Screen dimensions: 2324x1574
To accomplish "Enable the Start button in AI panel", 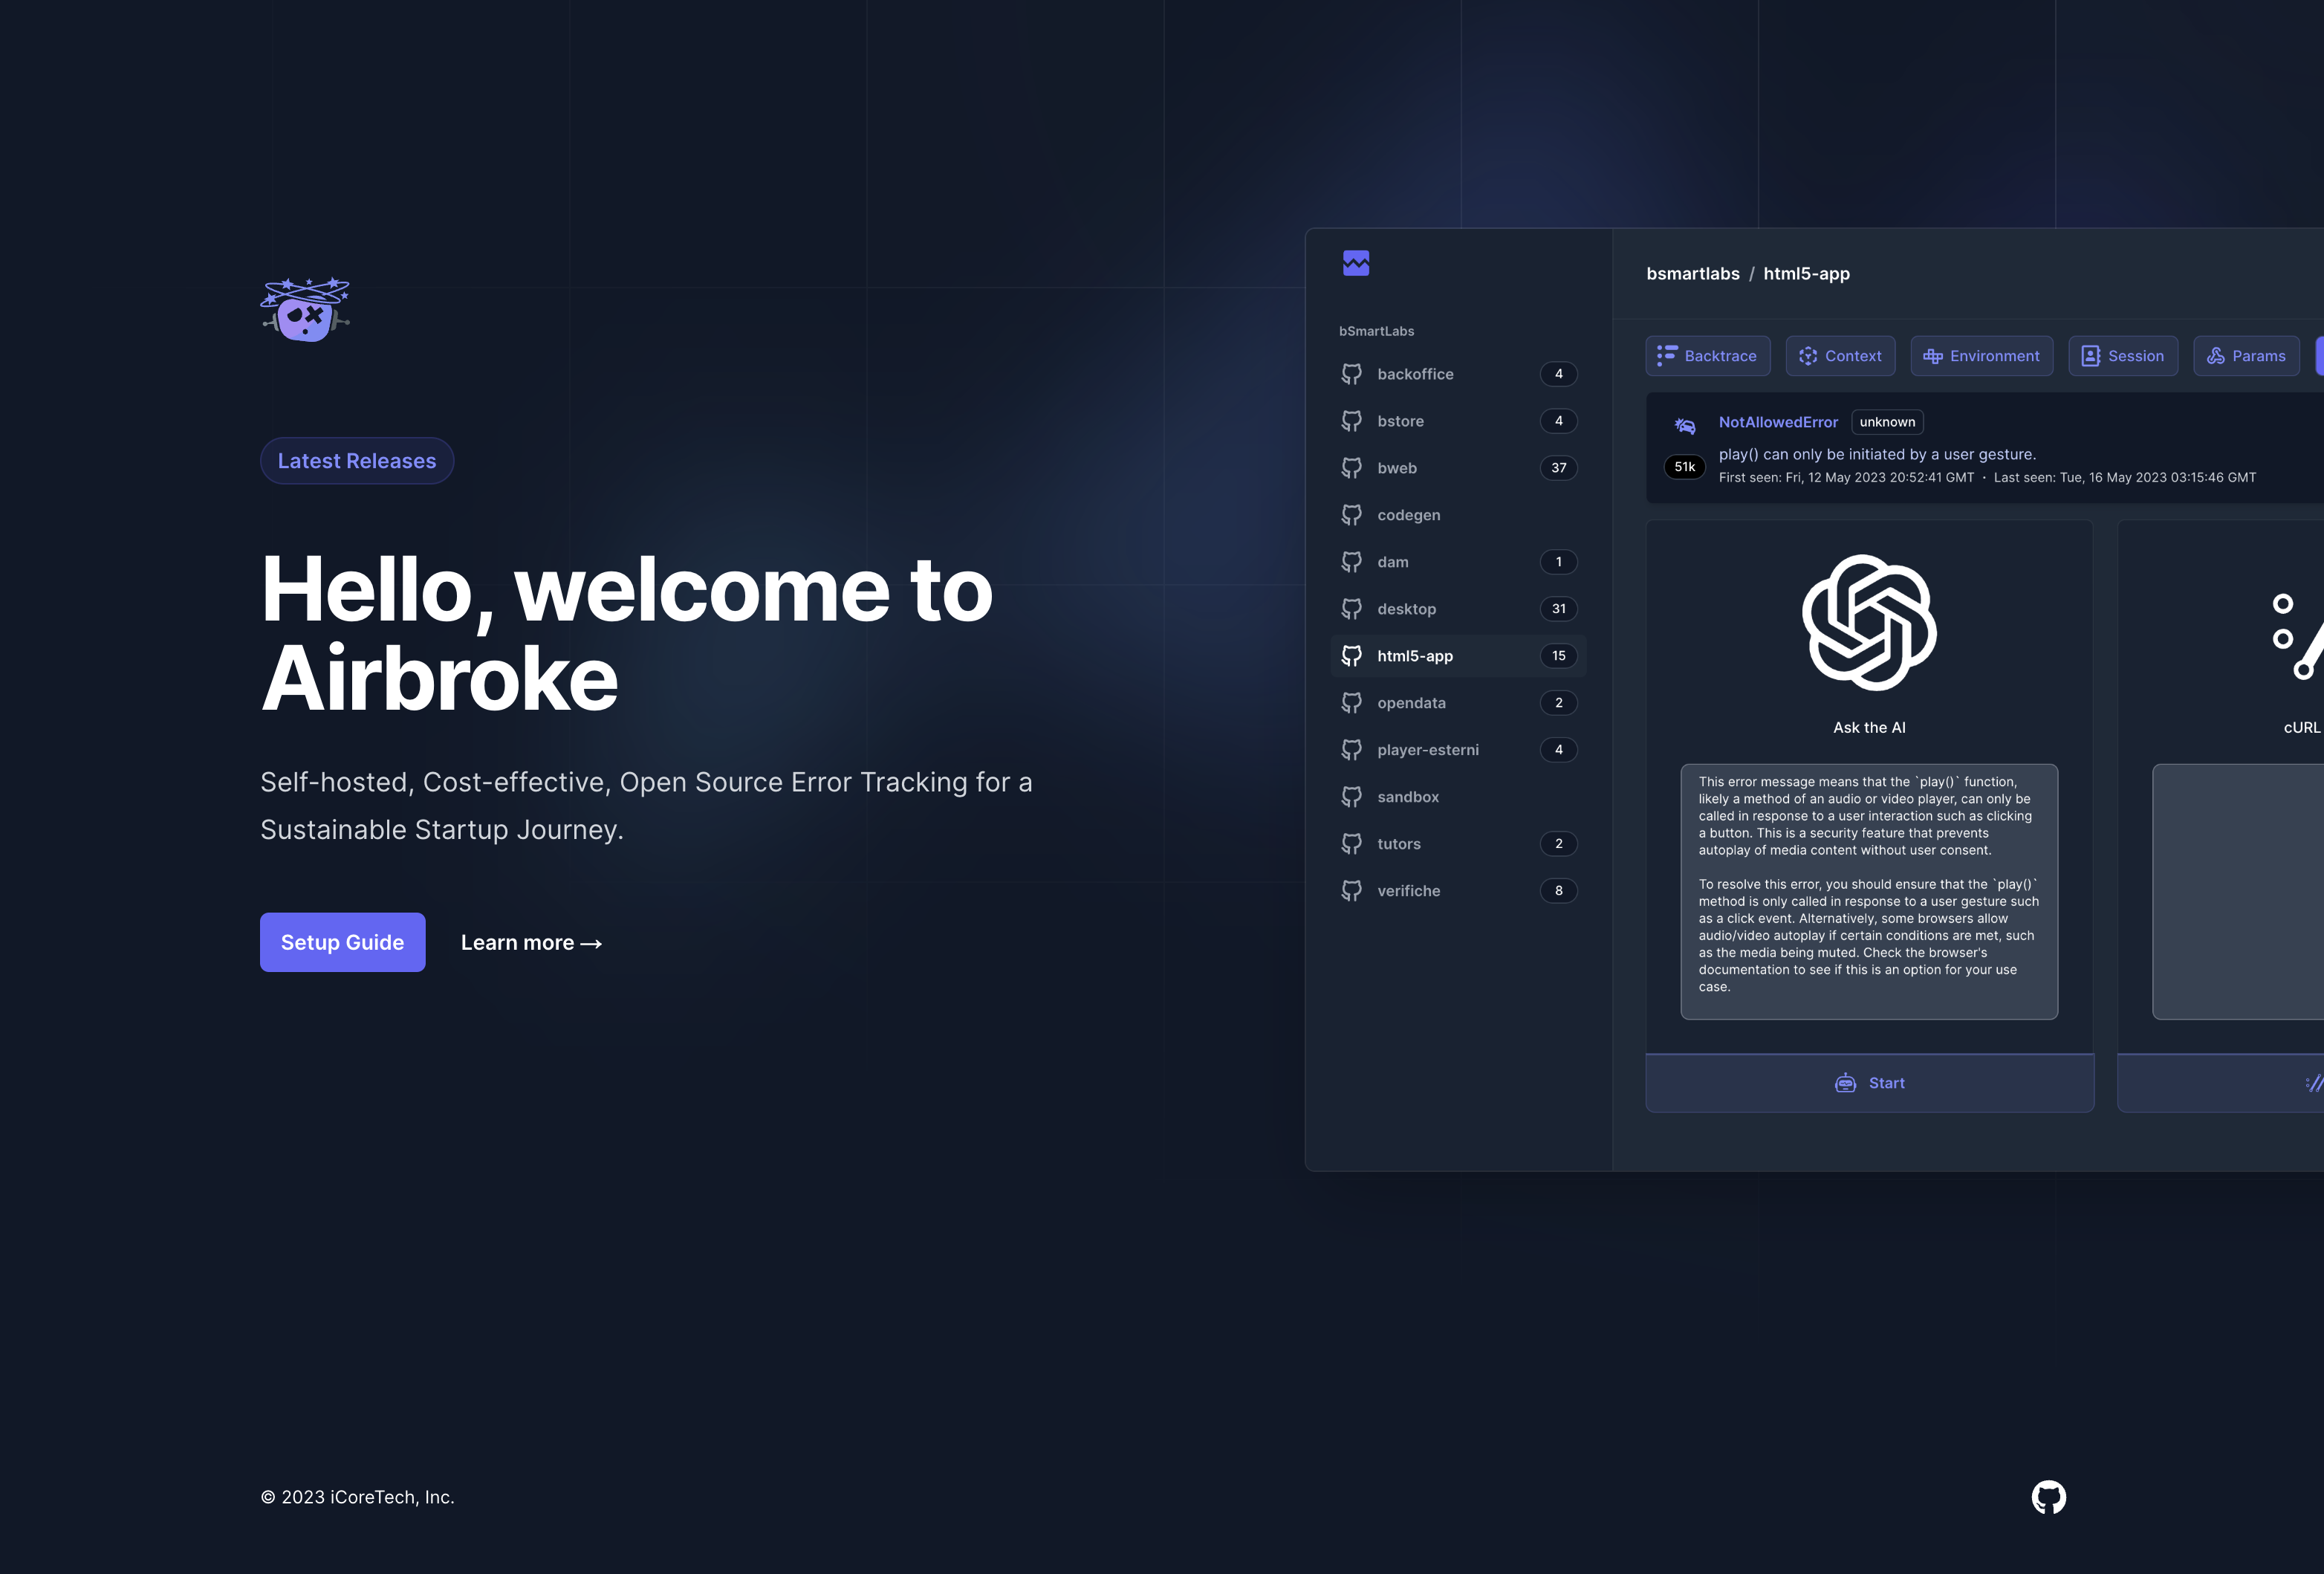I will pos(1869,1082).
